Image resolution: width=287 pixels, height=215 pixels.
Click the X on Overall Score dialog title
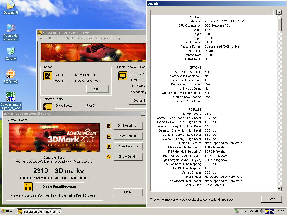point(143,114)
